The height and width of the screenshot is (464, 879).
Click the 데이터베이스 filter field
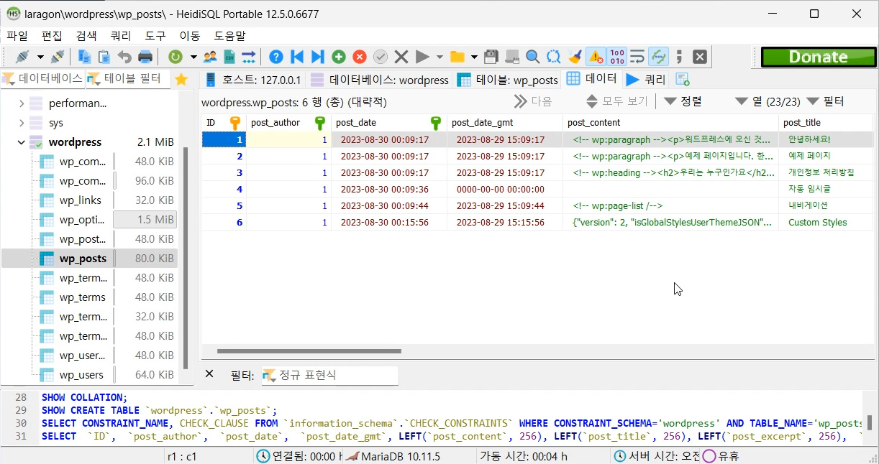(42, 79)
